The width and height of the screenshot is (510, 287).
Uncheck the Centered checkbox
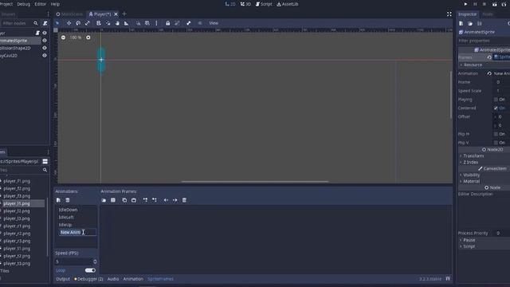pyautogui.click(x=496, y=108)
